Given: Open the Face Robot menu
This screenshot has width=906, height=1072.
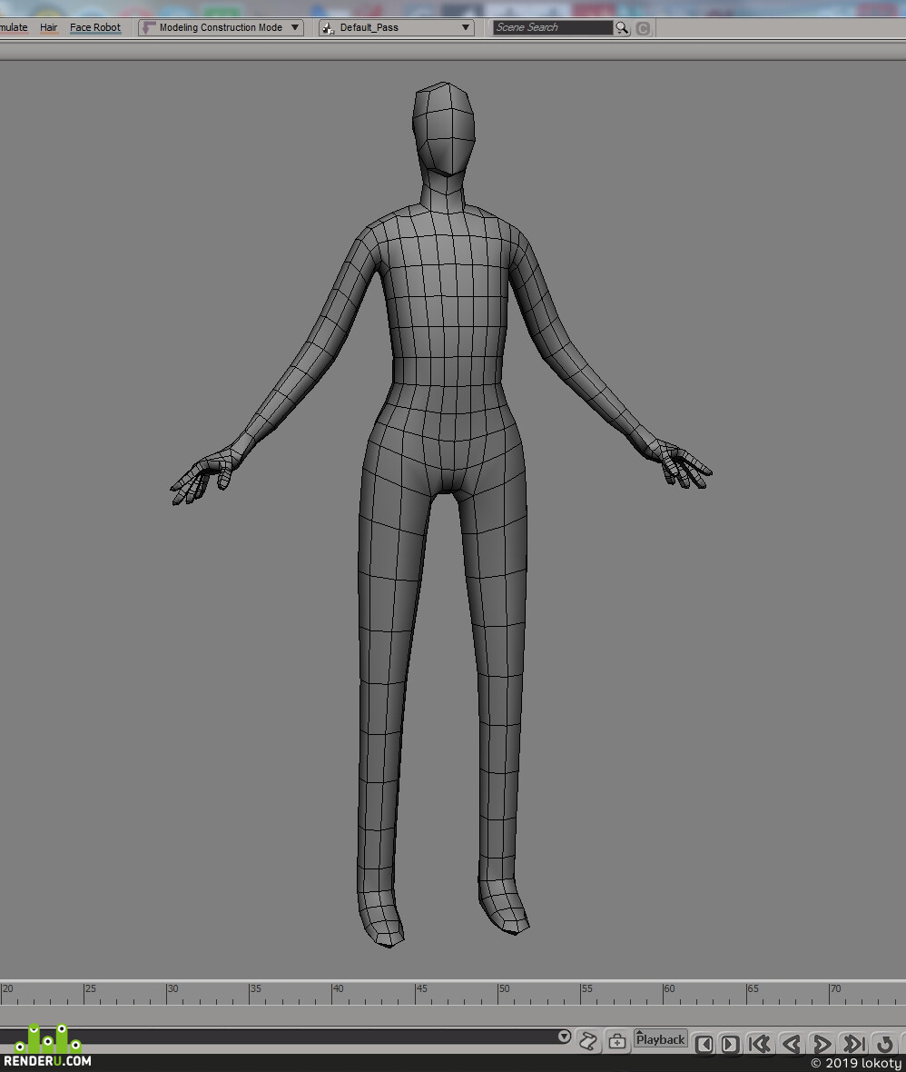Looking at the screenshot, I should coord(95,27).
